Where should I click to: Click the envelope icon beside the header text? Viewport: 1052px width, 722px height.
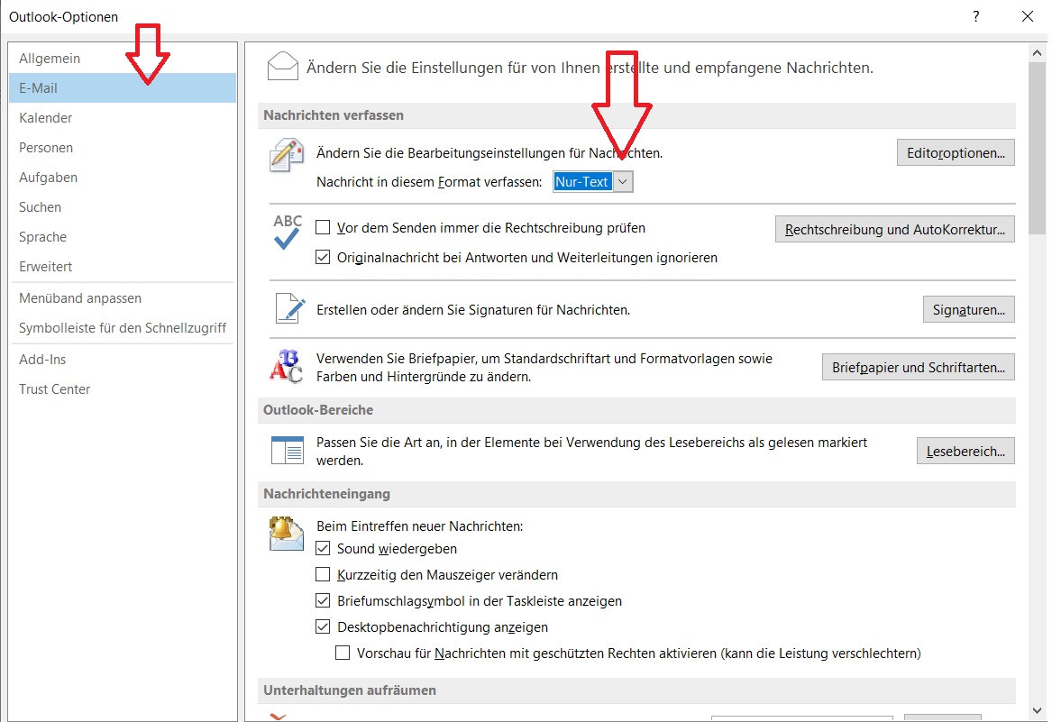[282, 66]
